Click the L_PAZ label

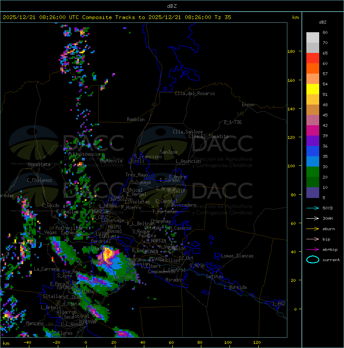coord(279,304)
